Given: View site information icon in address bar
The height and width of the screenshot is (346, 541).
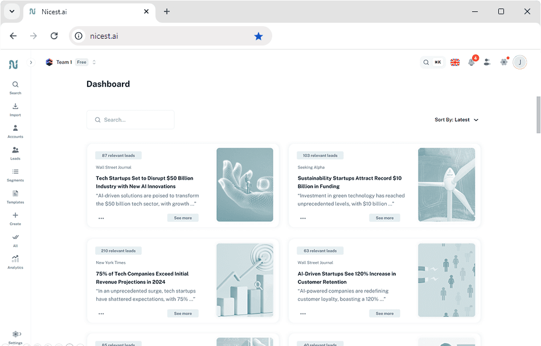Looking at the screenshot, I should 79,36.
